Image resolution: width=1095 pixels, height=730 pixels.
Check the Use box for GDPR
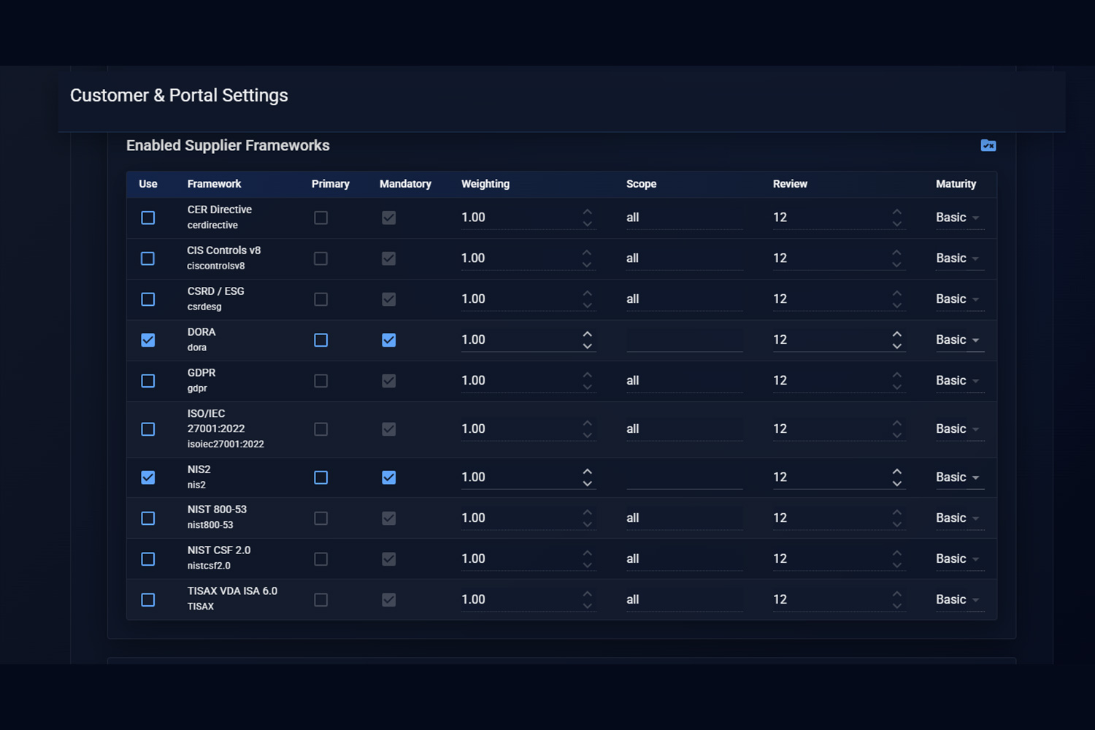[148, 381]
